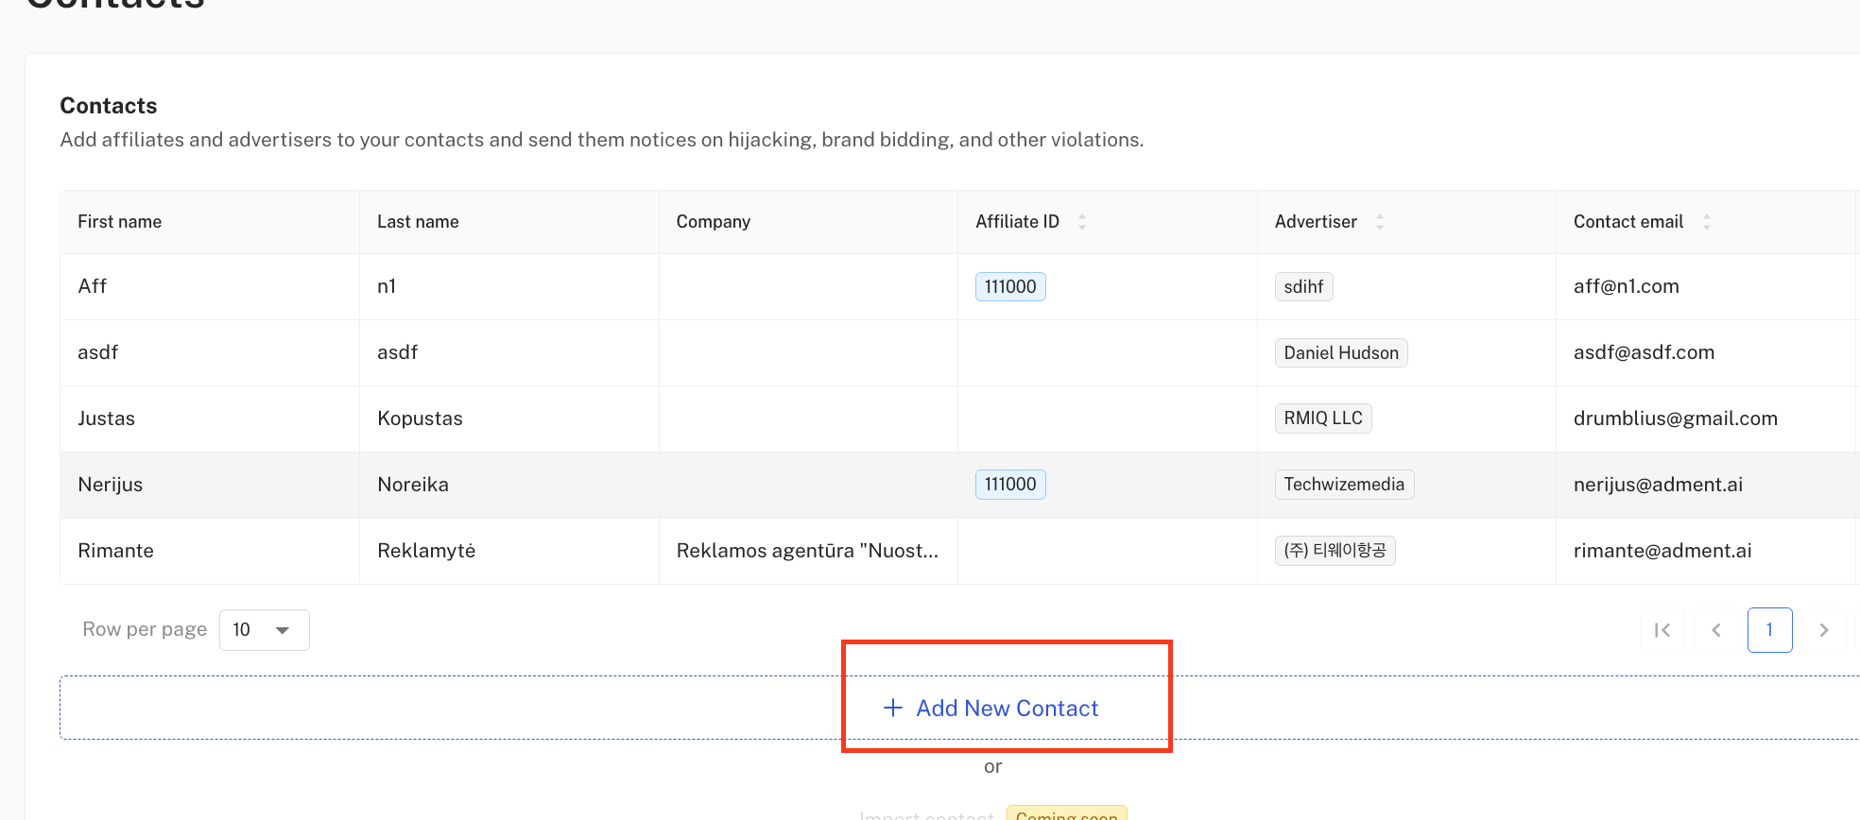Click email nerijus@adment.ai
Image resolution: width=1860 pixels, height=820 pixels.
tap(1658, 485)
